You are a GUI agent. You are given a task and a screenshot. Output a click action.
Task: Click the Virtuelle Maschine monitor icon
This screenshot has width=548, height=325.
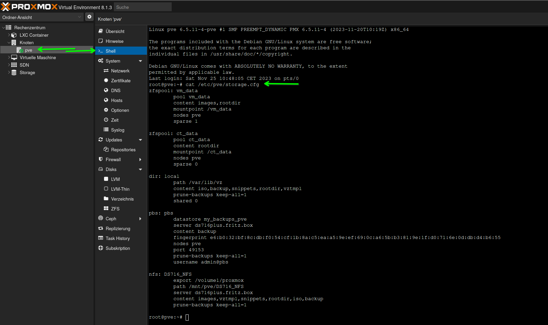point(14,57)
